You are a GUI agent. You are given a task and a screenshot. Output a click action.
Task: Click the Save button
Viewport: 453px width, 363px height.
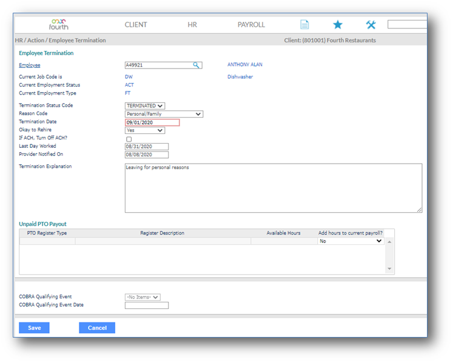pyautogui.click(x=34, y=328)
